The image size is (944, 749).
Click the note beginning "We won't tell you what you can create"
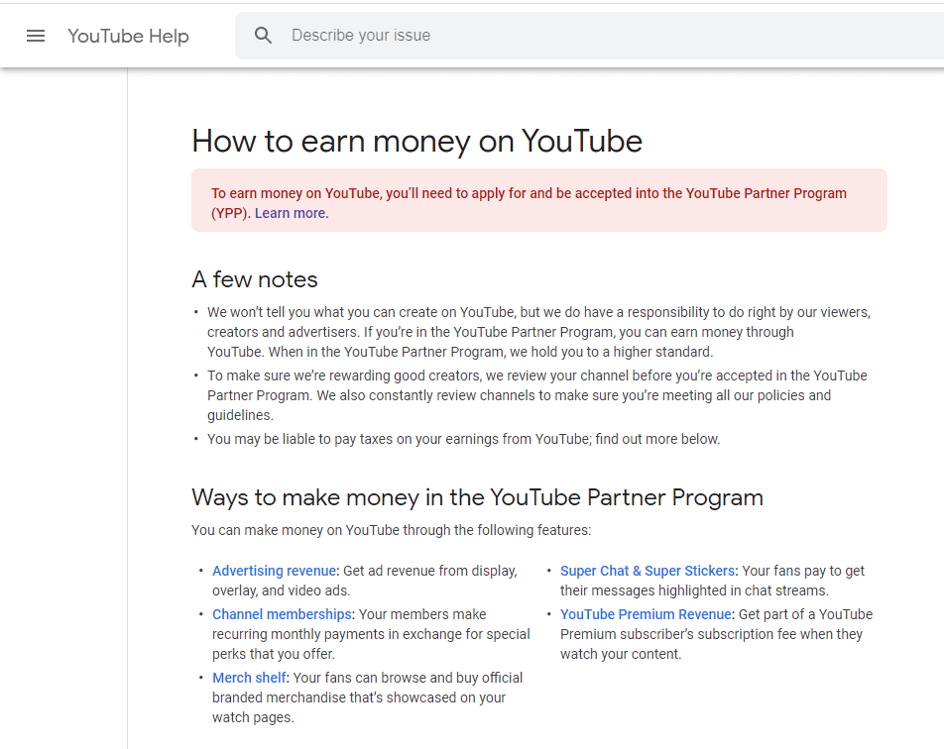click(x=538, y=332)
